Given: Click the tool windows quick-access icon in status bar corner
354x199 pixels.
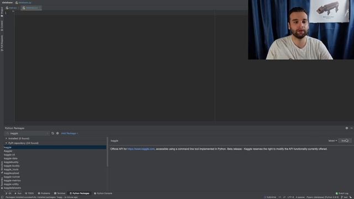Looking at the screenshot, I should 2,197.
